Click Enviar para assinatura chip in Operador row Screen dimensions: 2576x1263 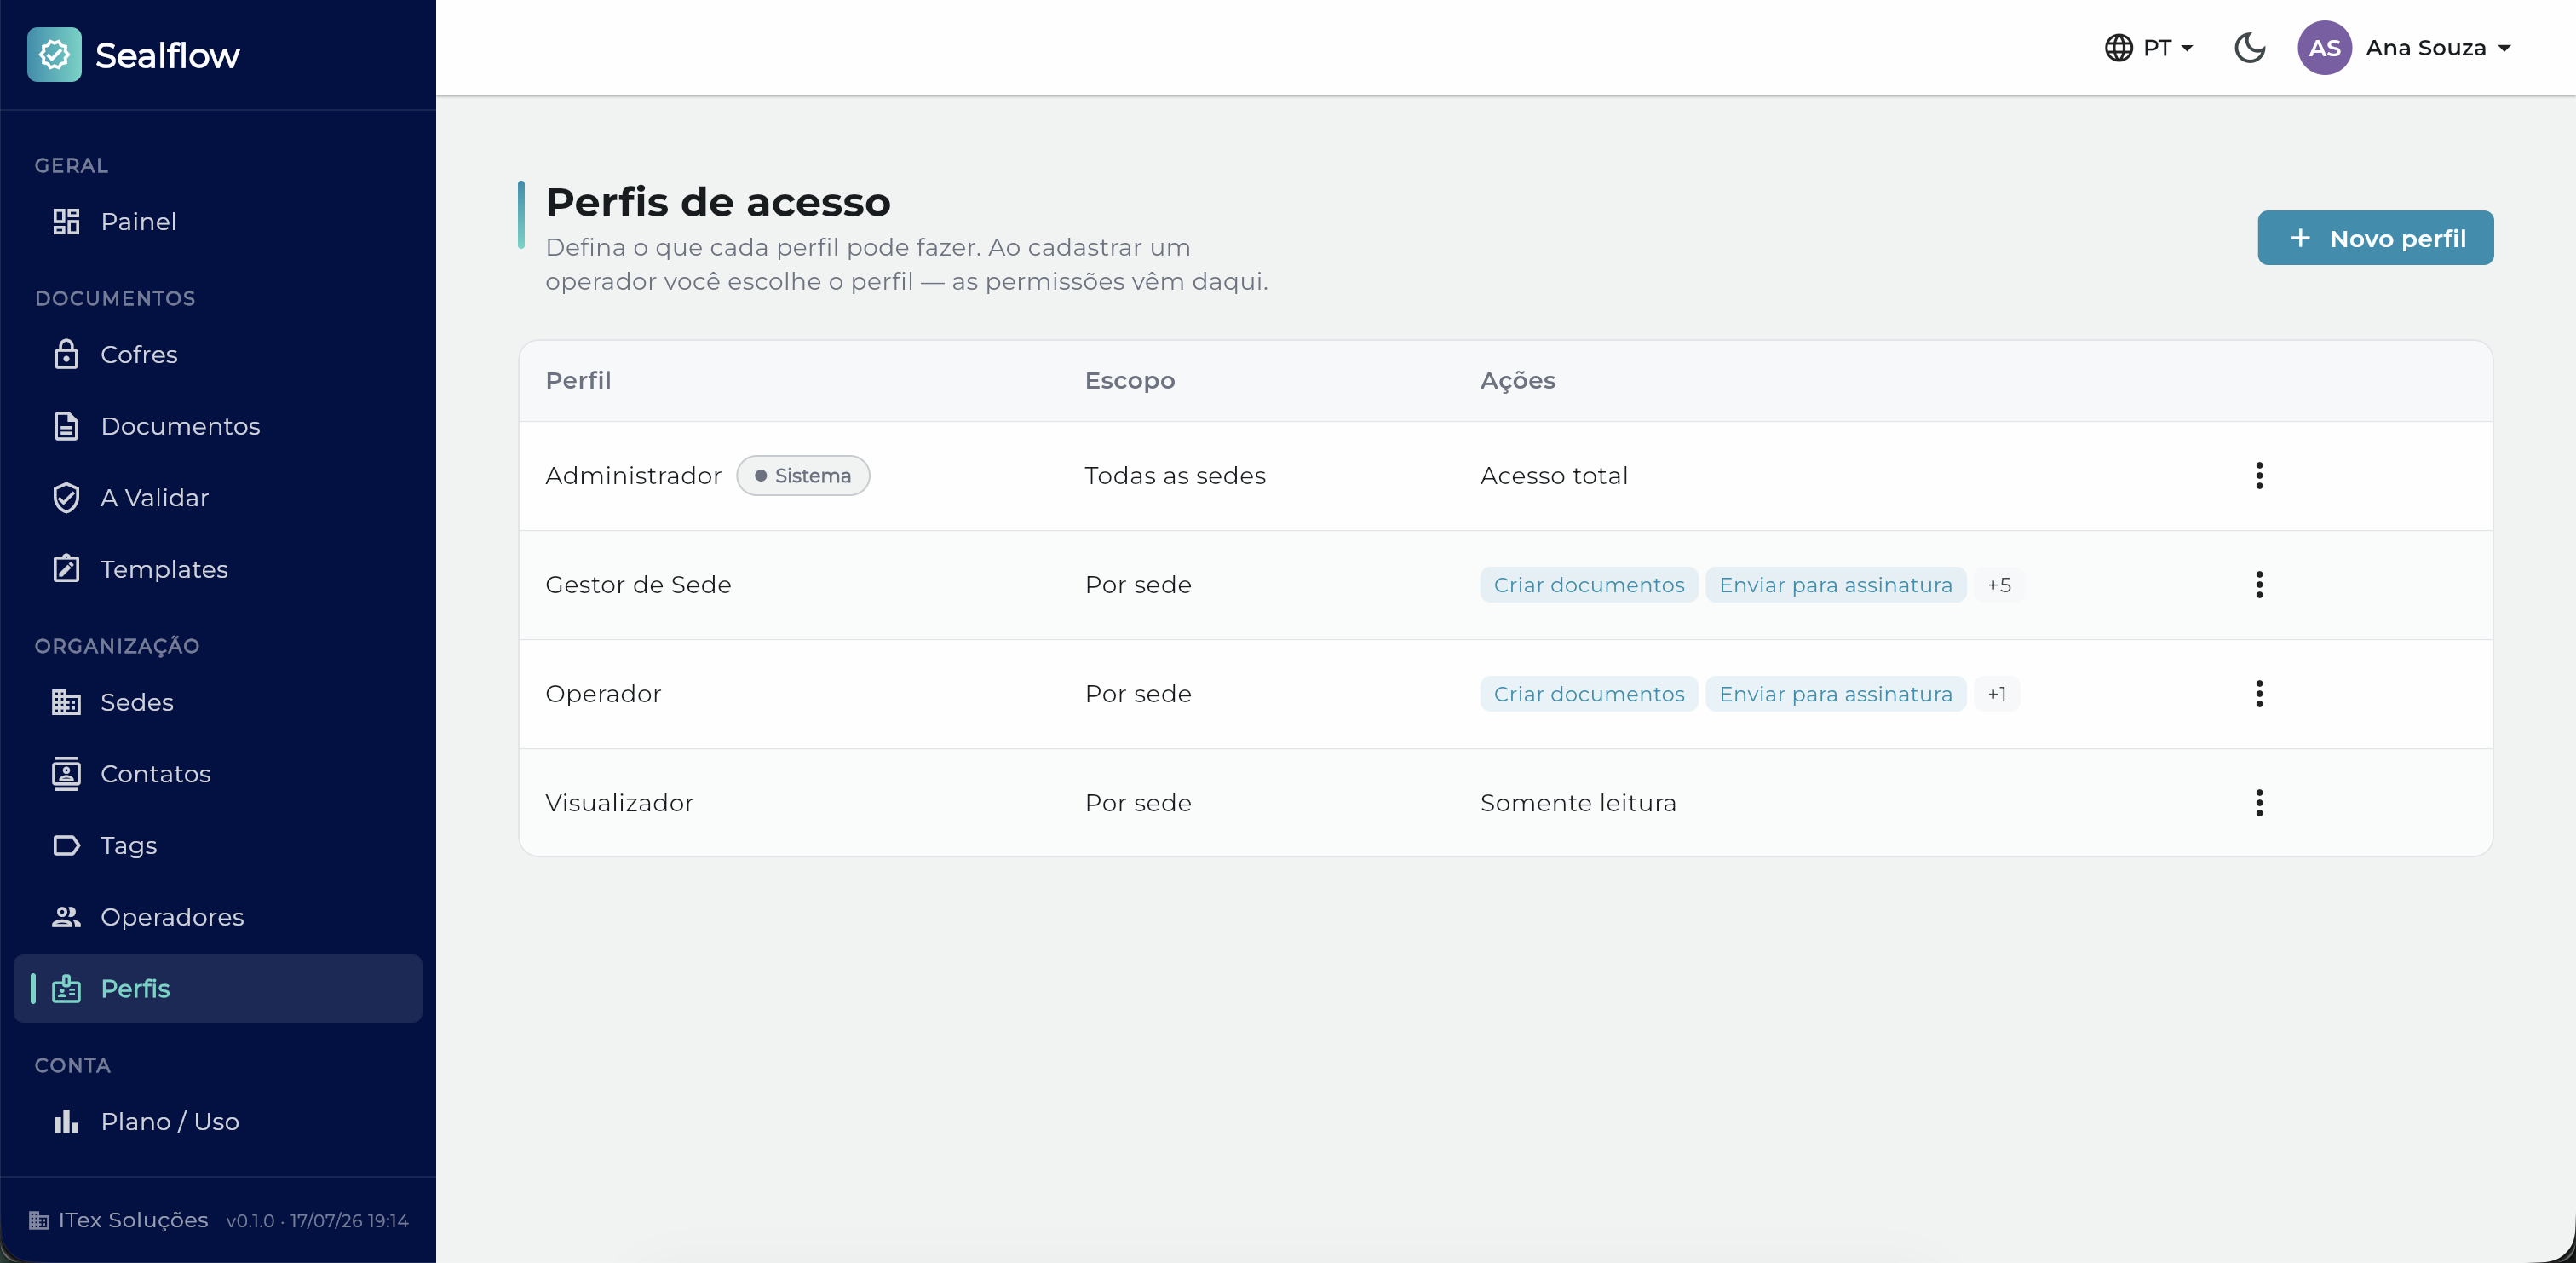[x=1835, y=694]
